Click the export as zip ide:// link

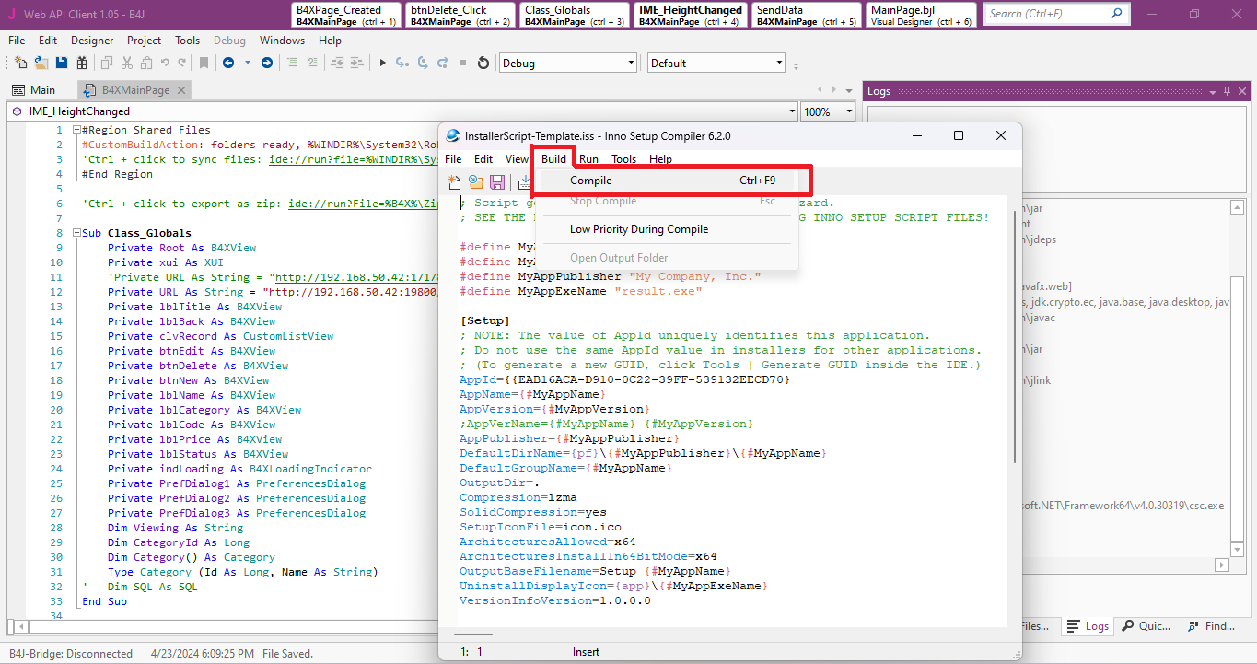[x=363, y=204]
